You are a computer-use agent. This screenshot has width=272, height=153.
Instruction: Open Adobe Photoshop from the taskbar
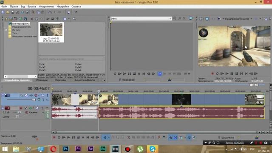pyautogui.click(x=65, y=149)
